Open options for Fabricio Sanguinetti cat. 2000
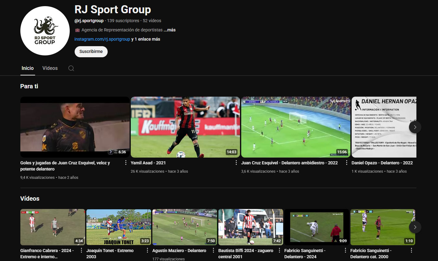This screenshot has height=261, width=438. click(x=411, y=250)
